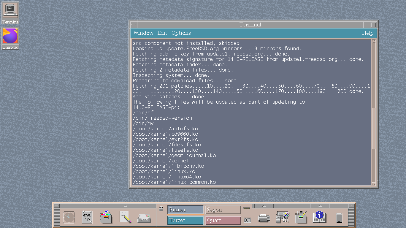Switch to the Tercer workspace
The height and width of the screenshot is (228, 406).
tap(185, 220)
